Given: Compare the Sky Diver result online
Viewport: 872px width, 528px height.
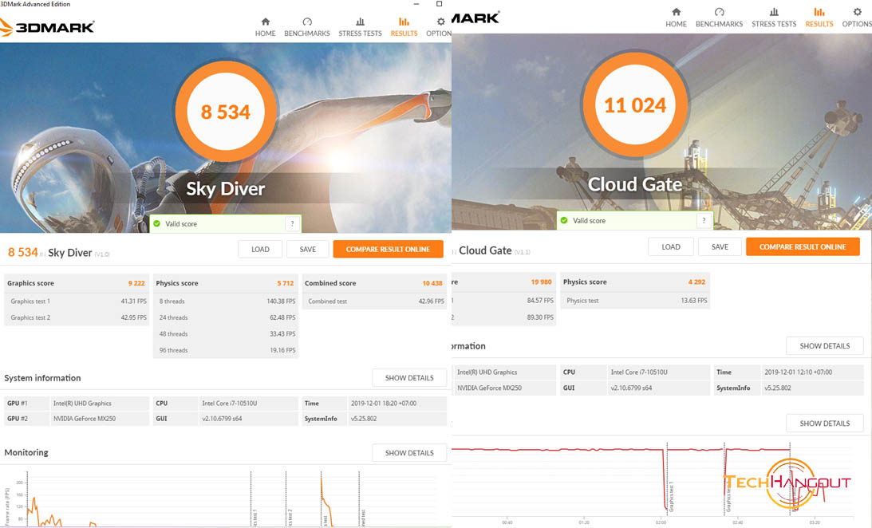Looking at the screenshot, I should coord(389,249).
